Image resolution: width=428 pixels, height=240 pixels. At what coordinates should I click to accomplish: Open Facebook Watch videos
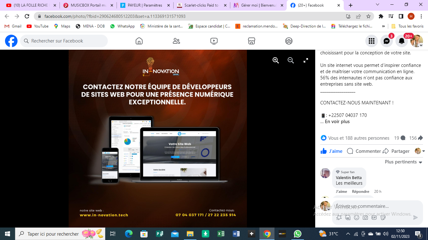click(x=214, y=41)
